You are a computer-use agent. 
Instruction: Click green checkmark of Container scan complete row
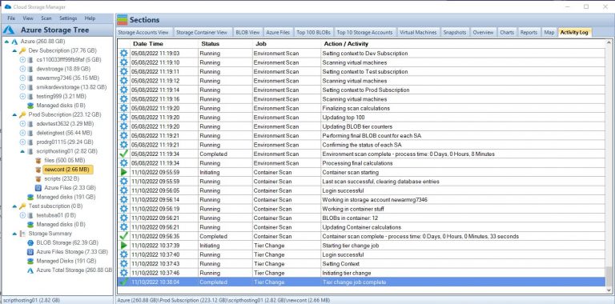(x=123, y=236)
